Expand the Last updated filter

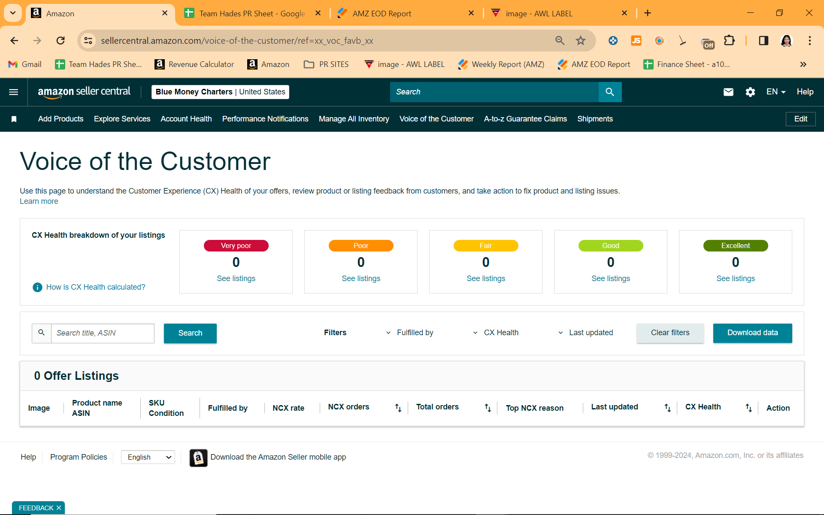click(x=585, y=333)
